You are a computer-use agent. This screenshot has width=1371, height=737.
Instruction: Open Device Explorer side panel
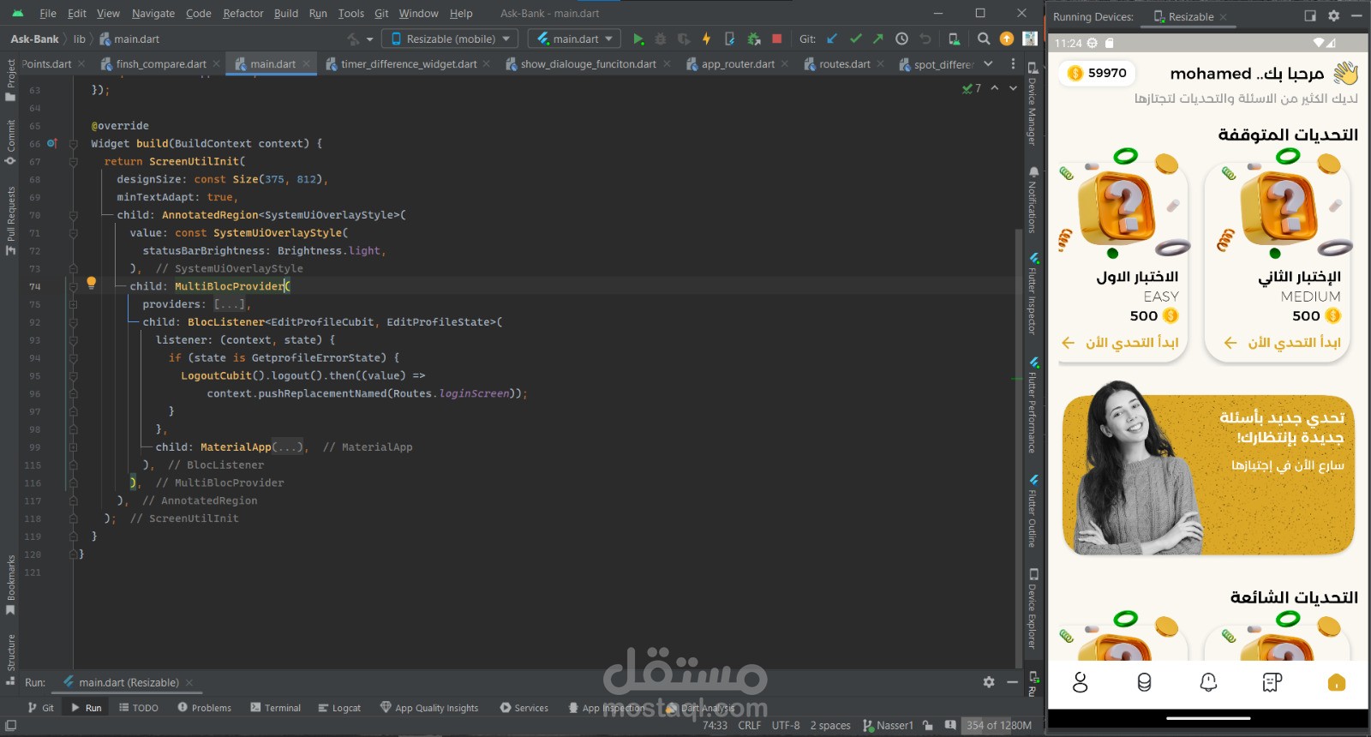(1033, 608)
